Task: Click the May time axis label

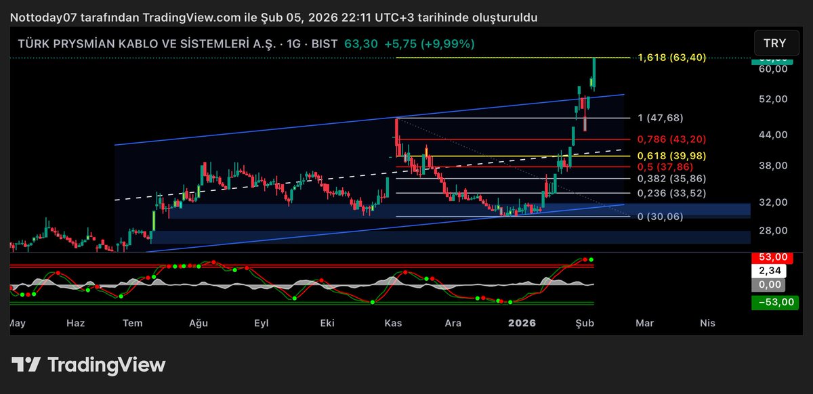Action: 17,323
